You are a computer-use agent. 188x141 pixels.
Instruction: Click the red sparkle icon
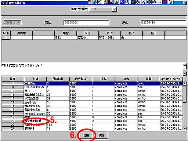click(x=160, y=2)
